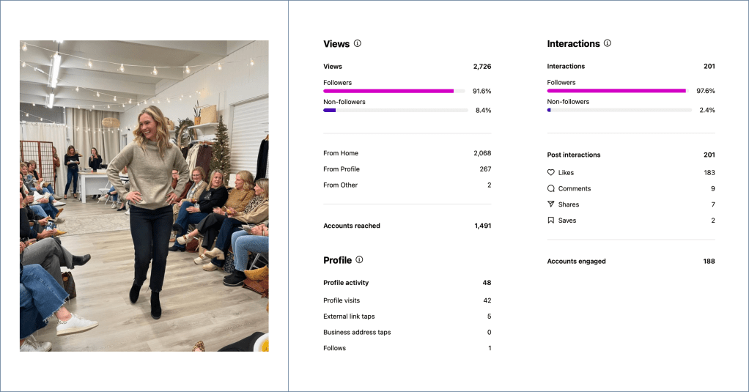
Task: Click the From Profile row label
Action: coord(342,169)
